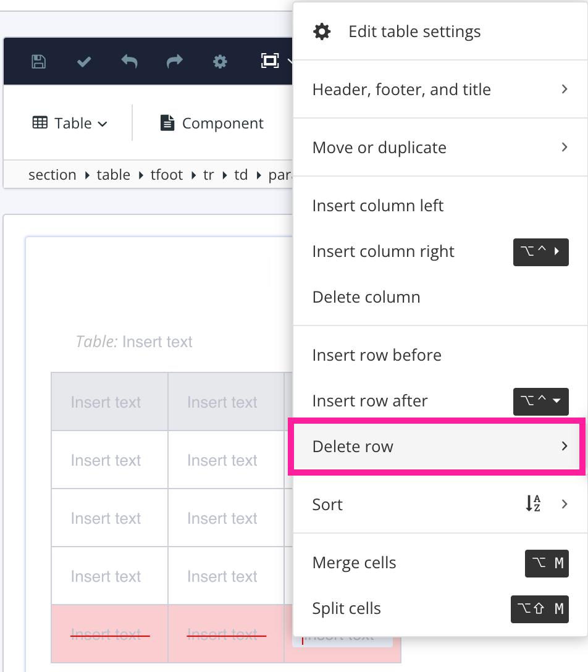Viewport: 588px width, 672px height.
Task: Open the Delete row submenu arrow
Action: click(x=564, y=446)
